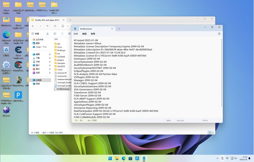Image resolution: width=254 pixels, height=162 pixels.
Task: Open Microsoft Store from the taskbar
Action: tap(130, 158)
